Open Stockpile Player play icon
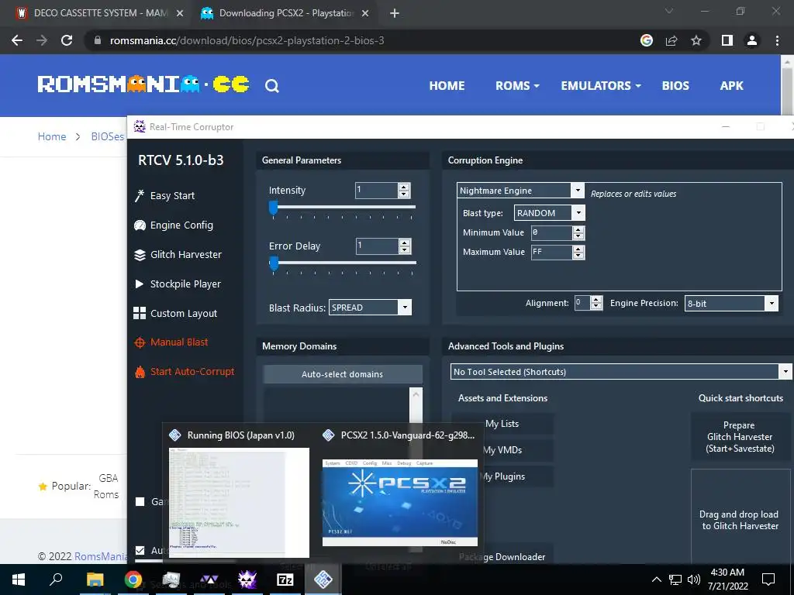Image resolution: width=794 pixels, height=595 pixels. click(140, 284)
